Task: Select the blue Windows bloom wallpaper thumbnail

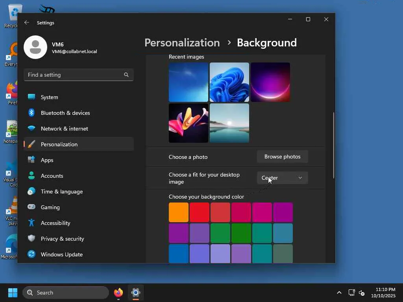Action: coord(229,82)
